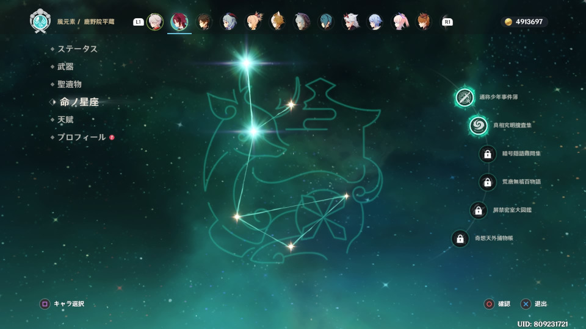The height and width of the screenshot is (329, 586).
Task: Select the pink-haired eleventh character portrait
Action: 399,22
